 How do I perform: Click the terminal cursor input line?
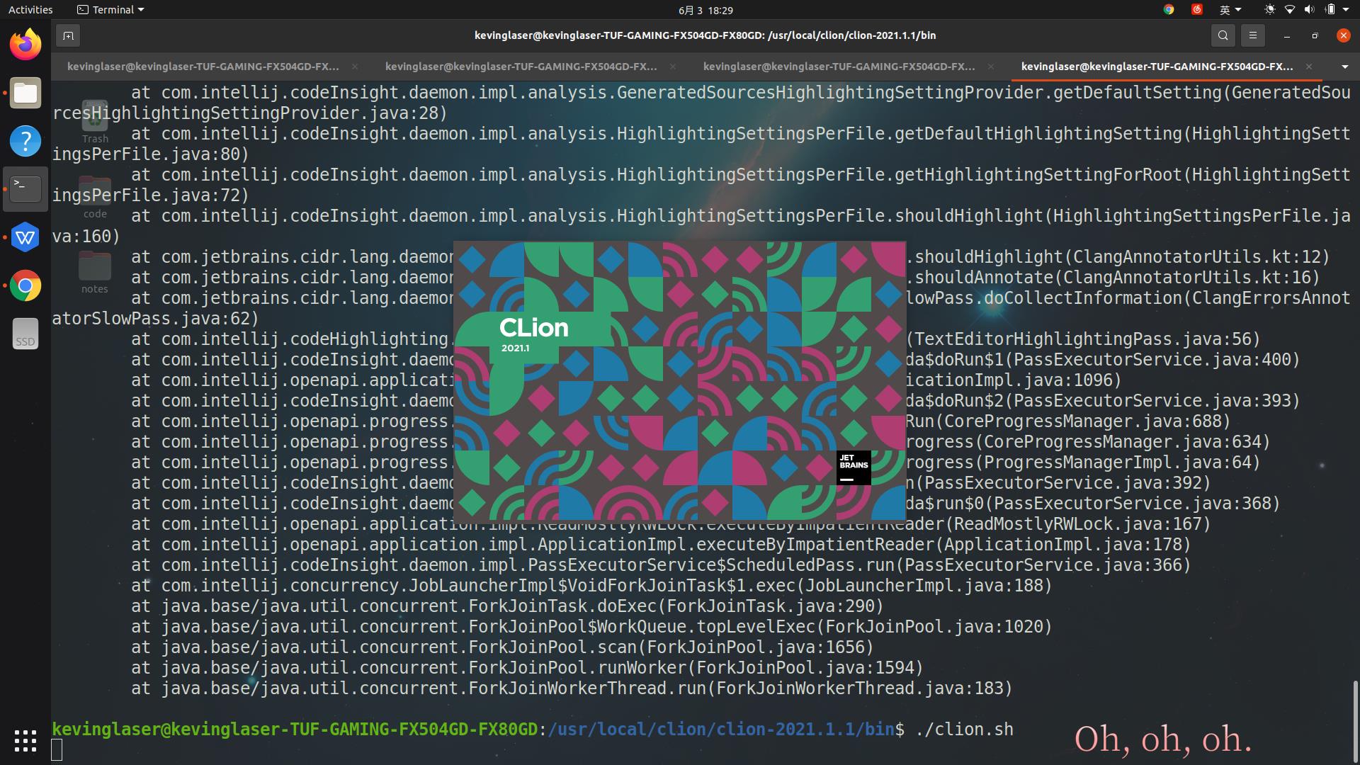pos(57,749)
